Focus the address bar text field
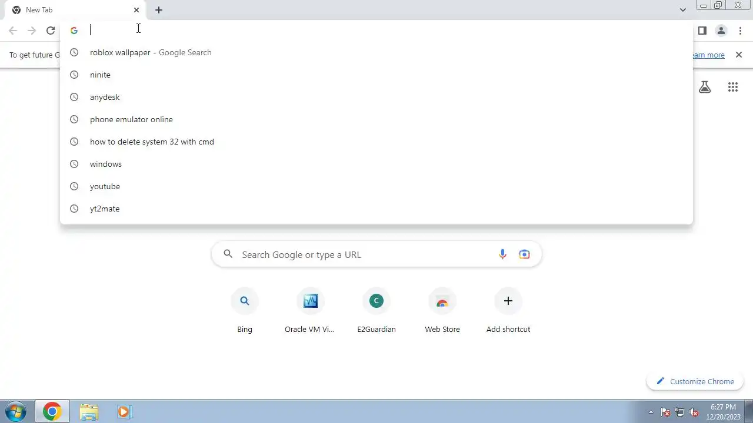The image size is (753, 423). 376,31
